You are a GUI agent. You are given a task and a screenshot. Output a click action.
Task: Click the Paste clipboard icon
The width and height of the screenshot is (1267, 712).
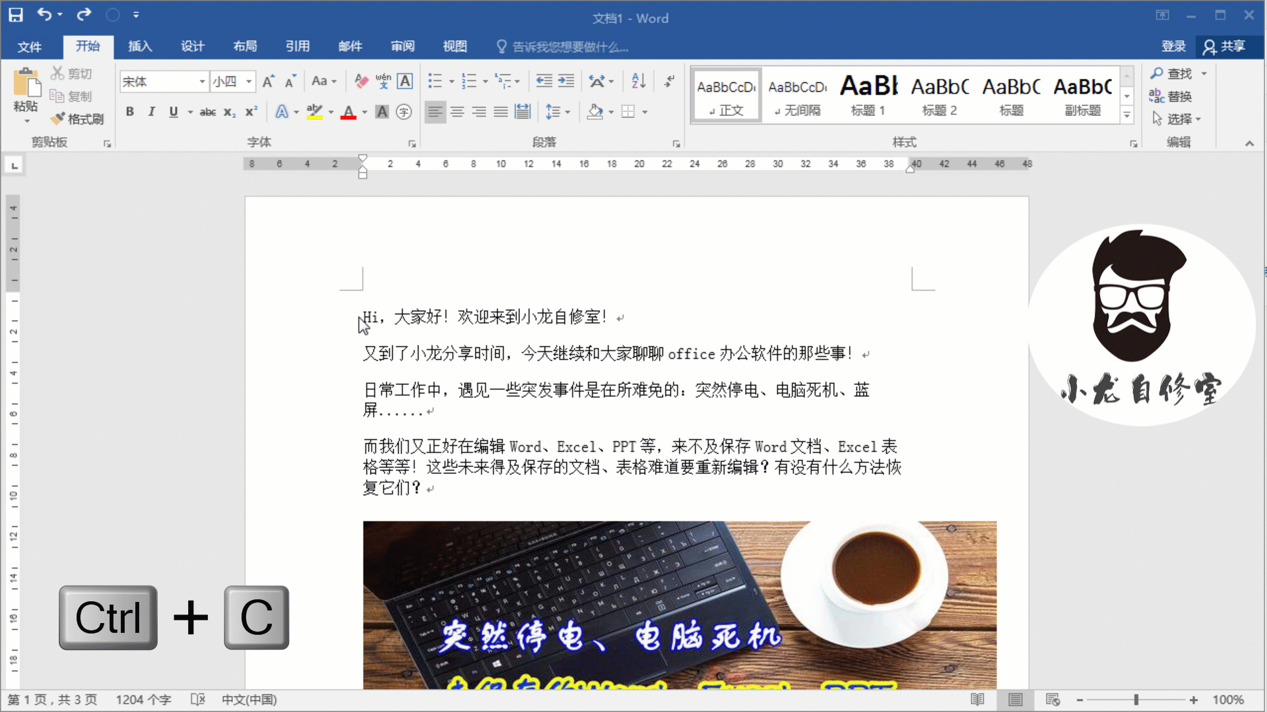pos(26,84)
